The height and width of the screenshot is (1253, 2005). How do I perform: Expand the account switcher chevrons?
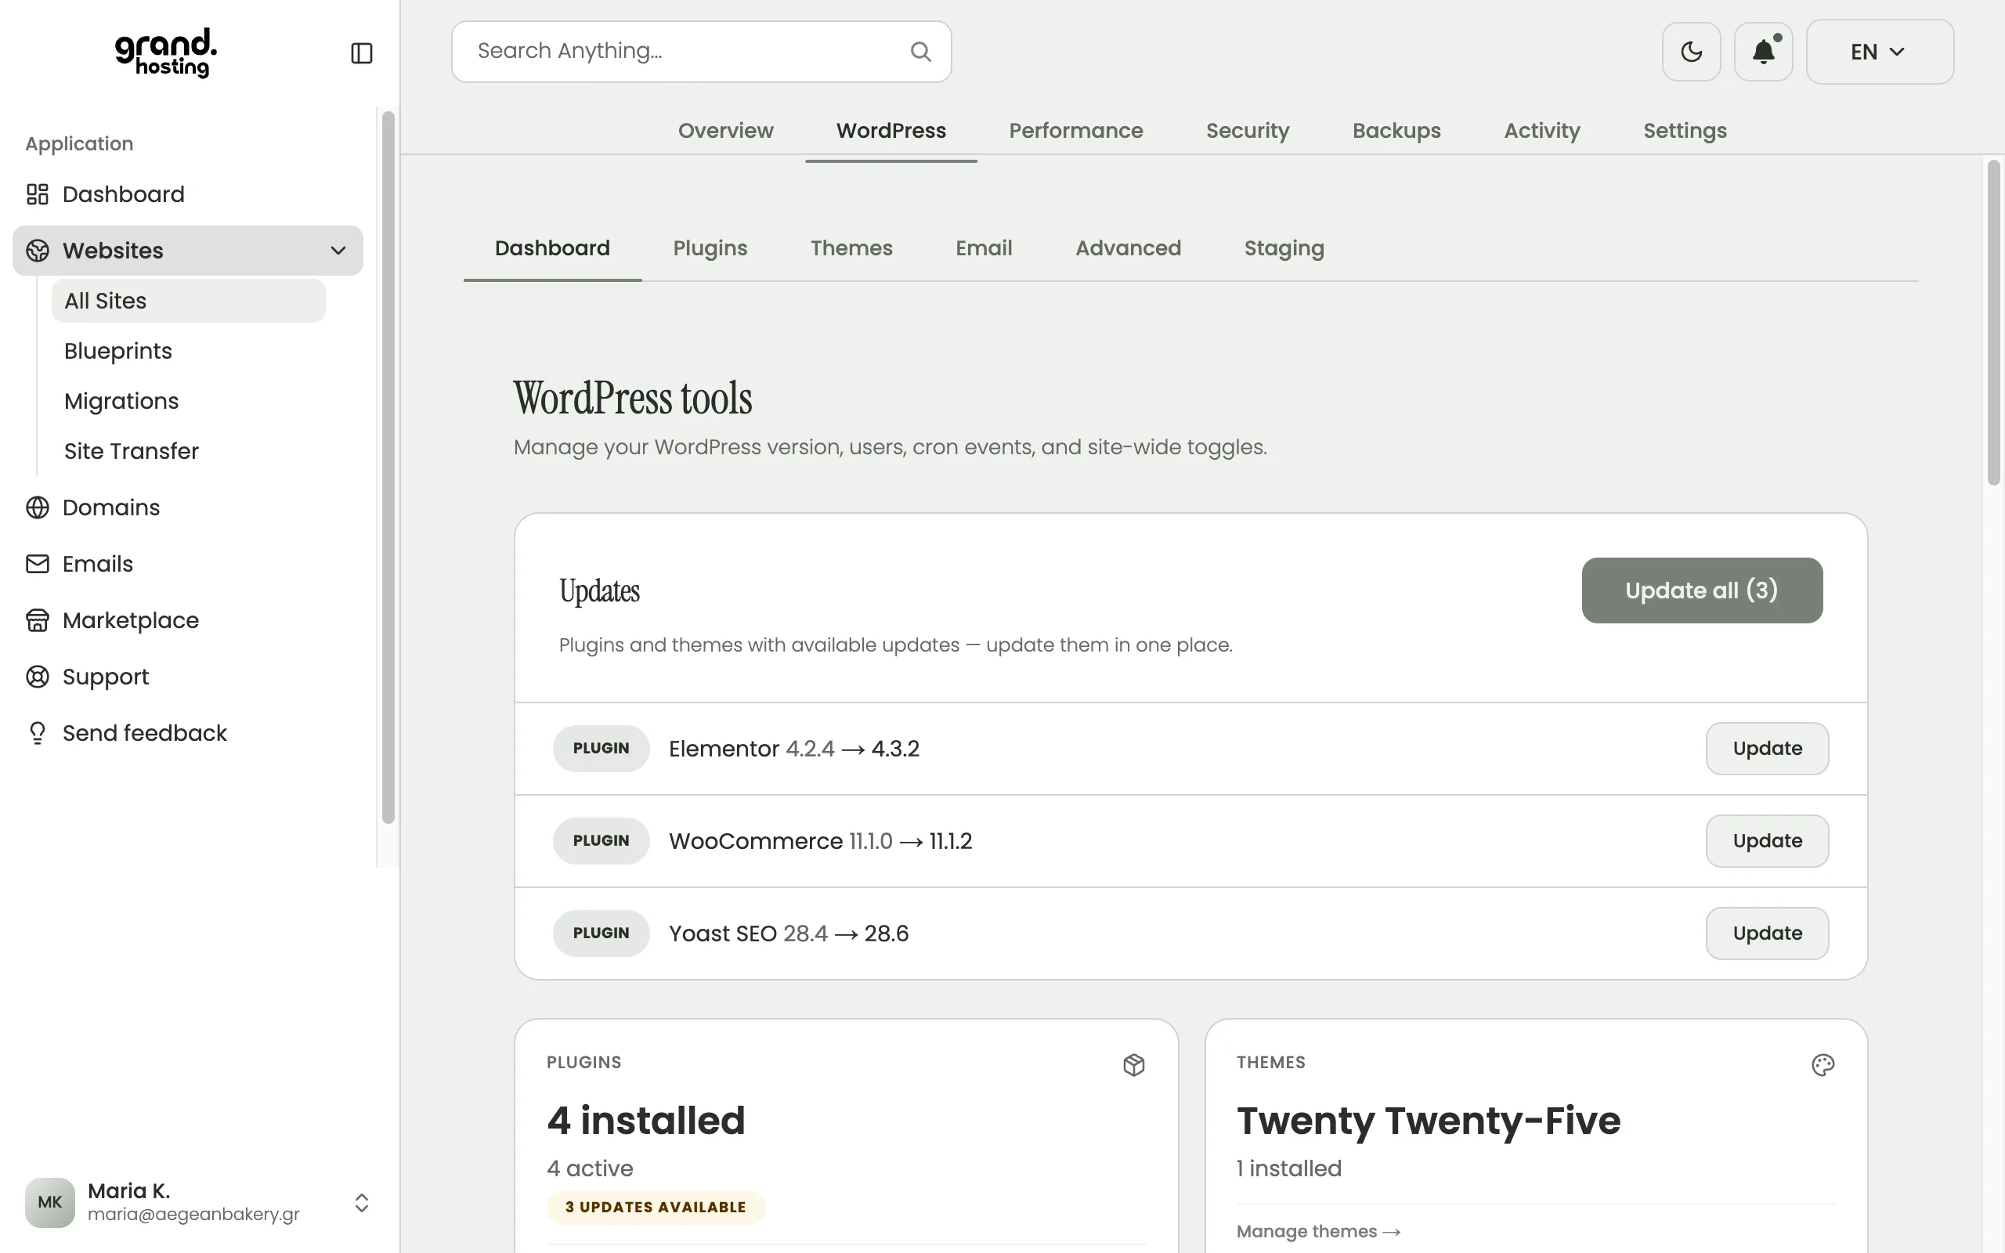pos(361,1202)
